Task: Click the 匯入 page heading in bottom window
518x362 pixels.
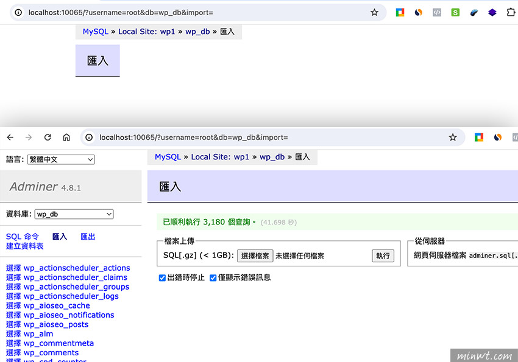Action: (170, 187)
